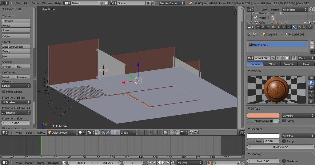Enable the Diffuse Ramp checkbox
The width and height of the screenshot is (315, 165).
pyautogui.click(x=284, y=121)
